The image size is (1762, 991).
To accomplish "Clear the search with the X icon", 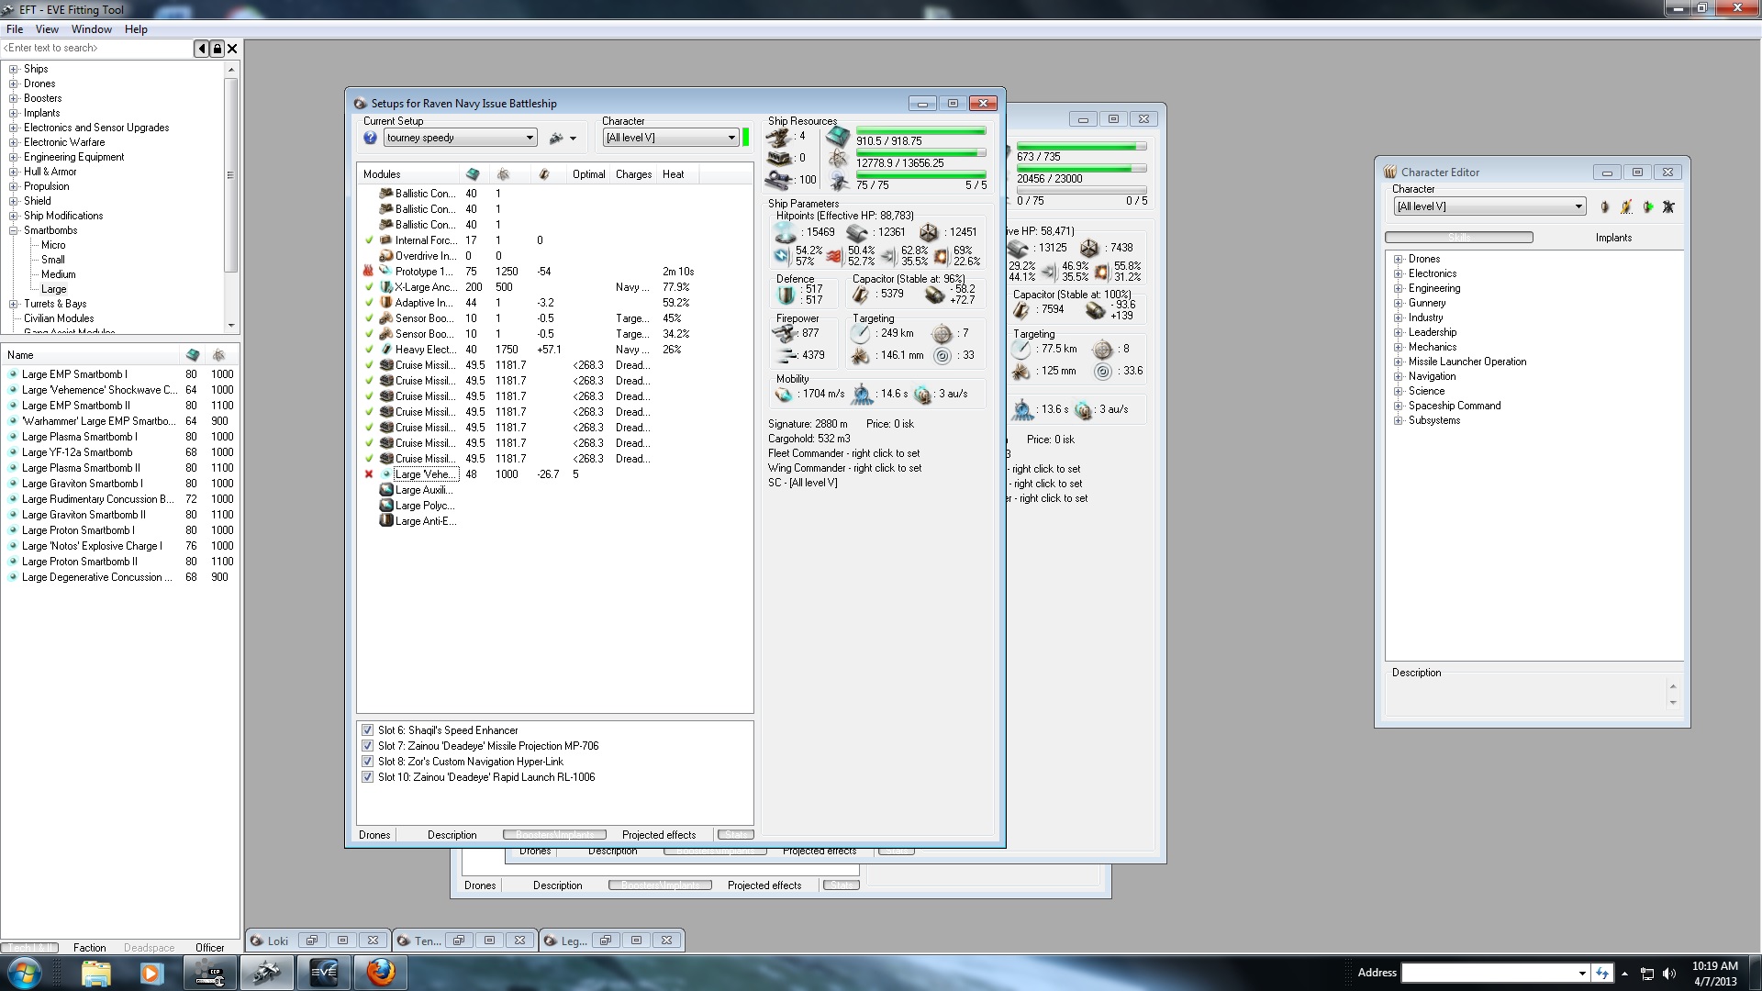I will (232, 49).
